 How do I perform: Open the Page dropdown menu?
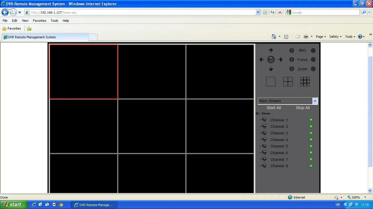321,37
